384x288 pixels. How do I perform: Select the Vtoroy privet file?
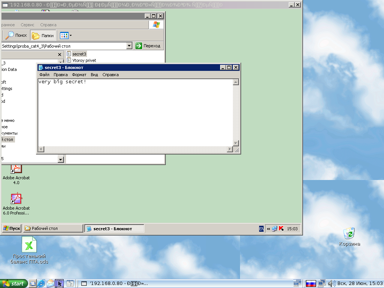click(x=84, y=60)
